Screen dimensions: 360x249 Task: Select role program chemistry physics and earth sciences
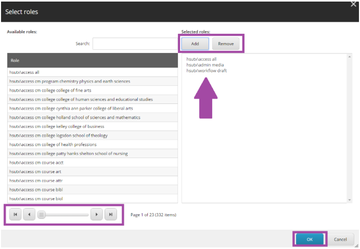click(93, 81)
